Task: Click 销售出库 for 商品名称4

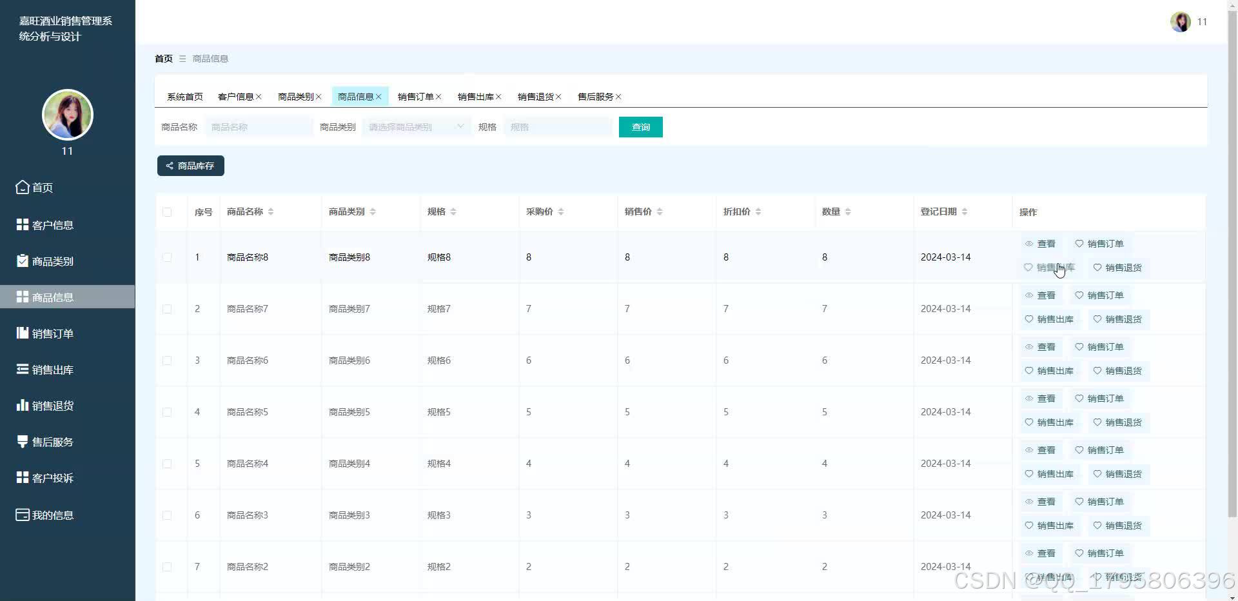Action: pos(1049,474)
